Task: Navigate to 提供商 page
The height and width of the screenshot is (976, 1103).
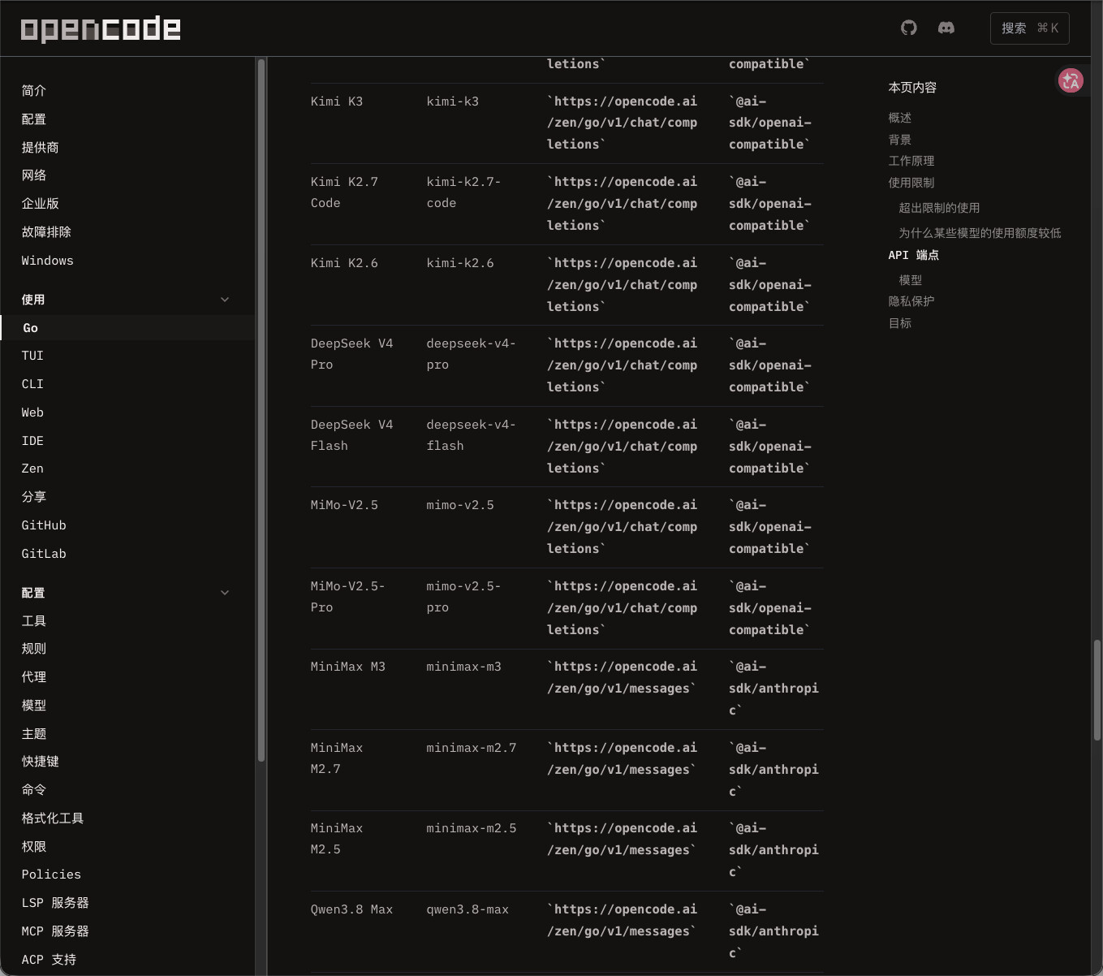Action: point(41,148)
